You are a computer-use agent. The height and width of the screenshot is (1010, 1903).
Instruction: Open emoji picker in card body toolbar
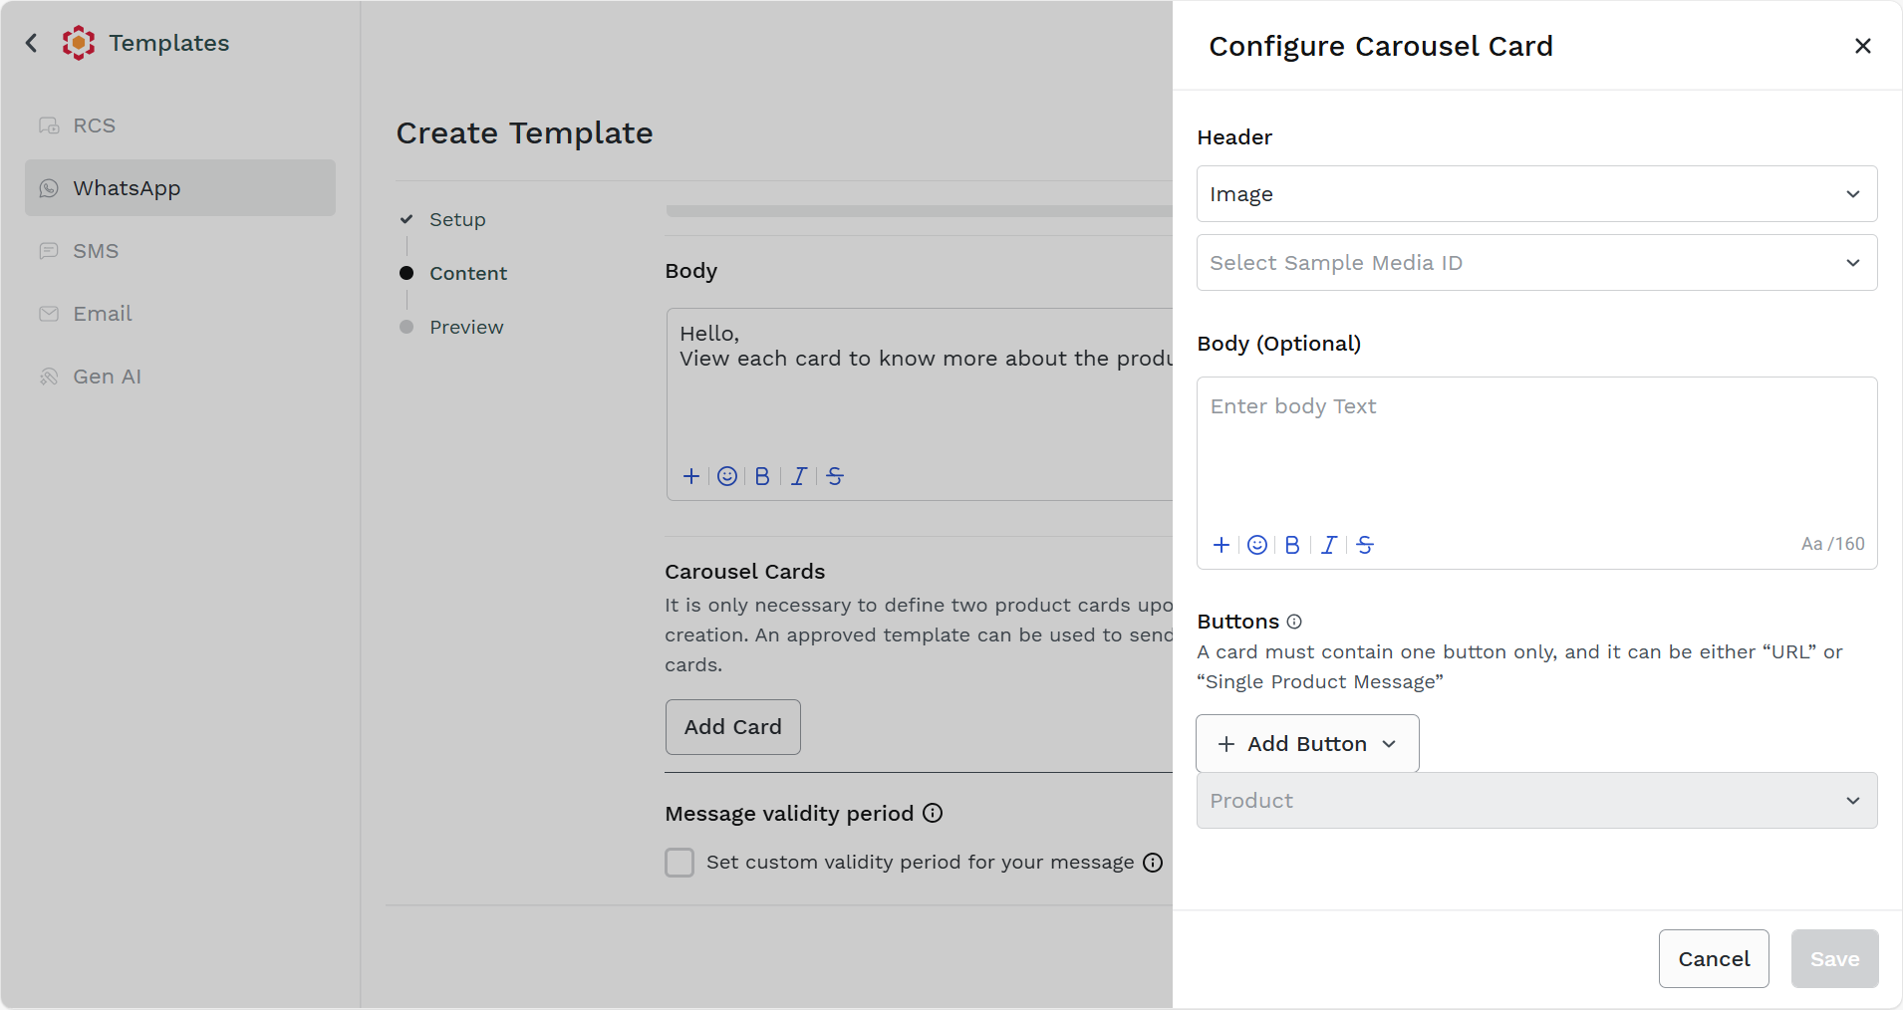pyautogui.click(x=1257, y=545)
